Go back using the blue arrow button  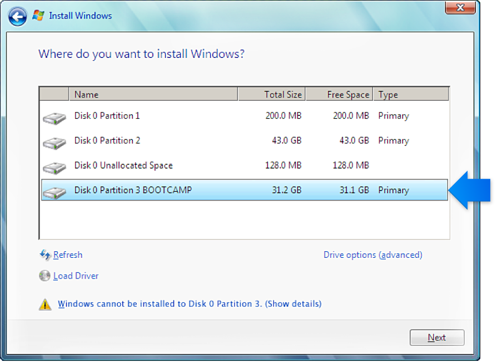tap(17, 17)
